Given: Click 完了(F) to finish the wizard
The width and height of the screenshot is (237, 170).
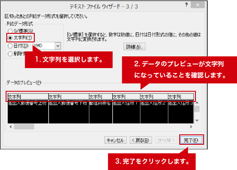Looking at the screenshot, I should [x=191, y=140].
